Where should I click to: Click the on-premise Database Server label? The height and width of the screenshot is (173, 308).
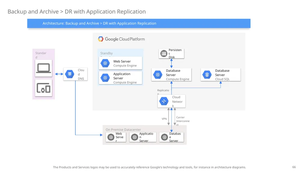click(x=175, y=137)
